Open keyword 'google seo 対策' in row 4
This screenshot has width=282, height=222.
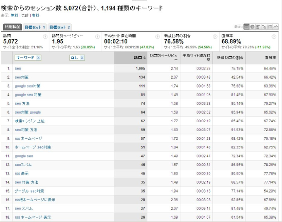pyautogui.click(x=28, y=95)
